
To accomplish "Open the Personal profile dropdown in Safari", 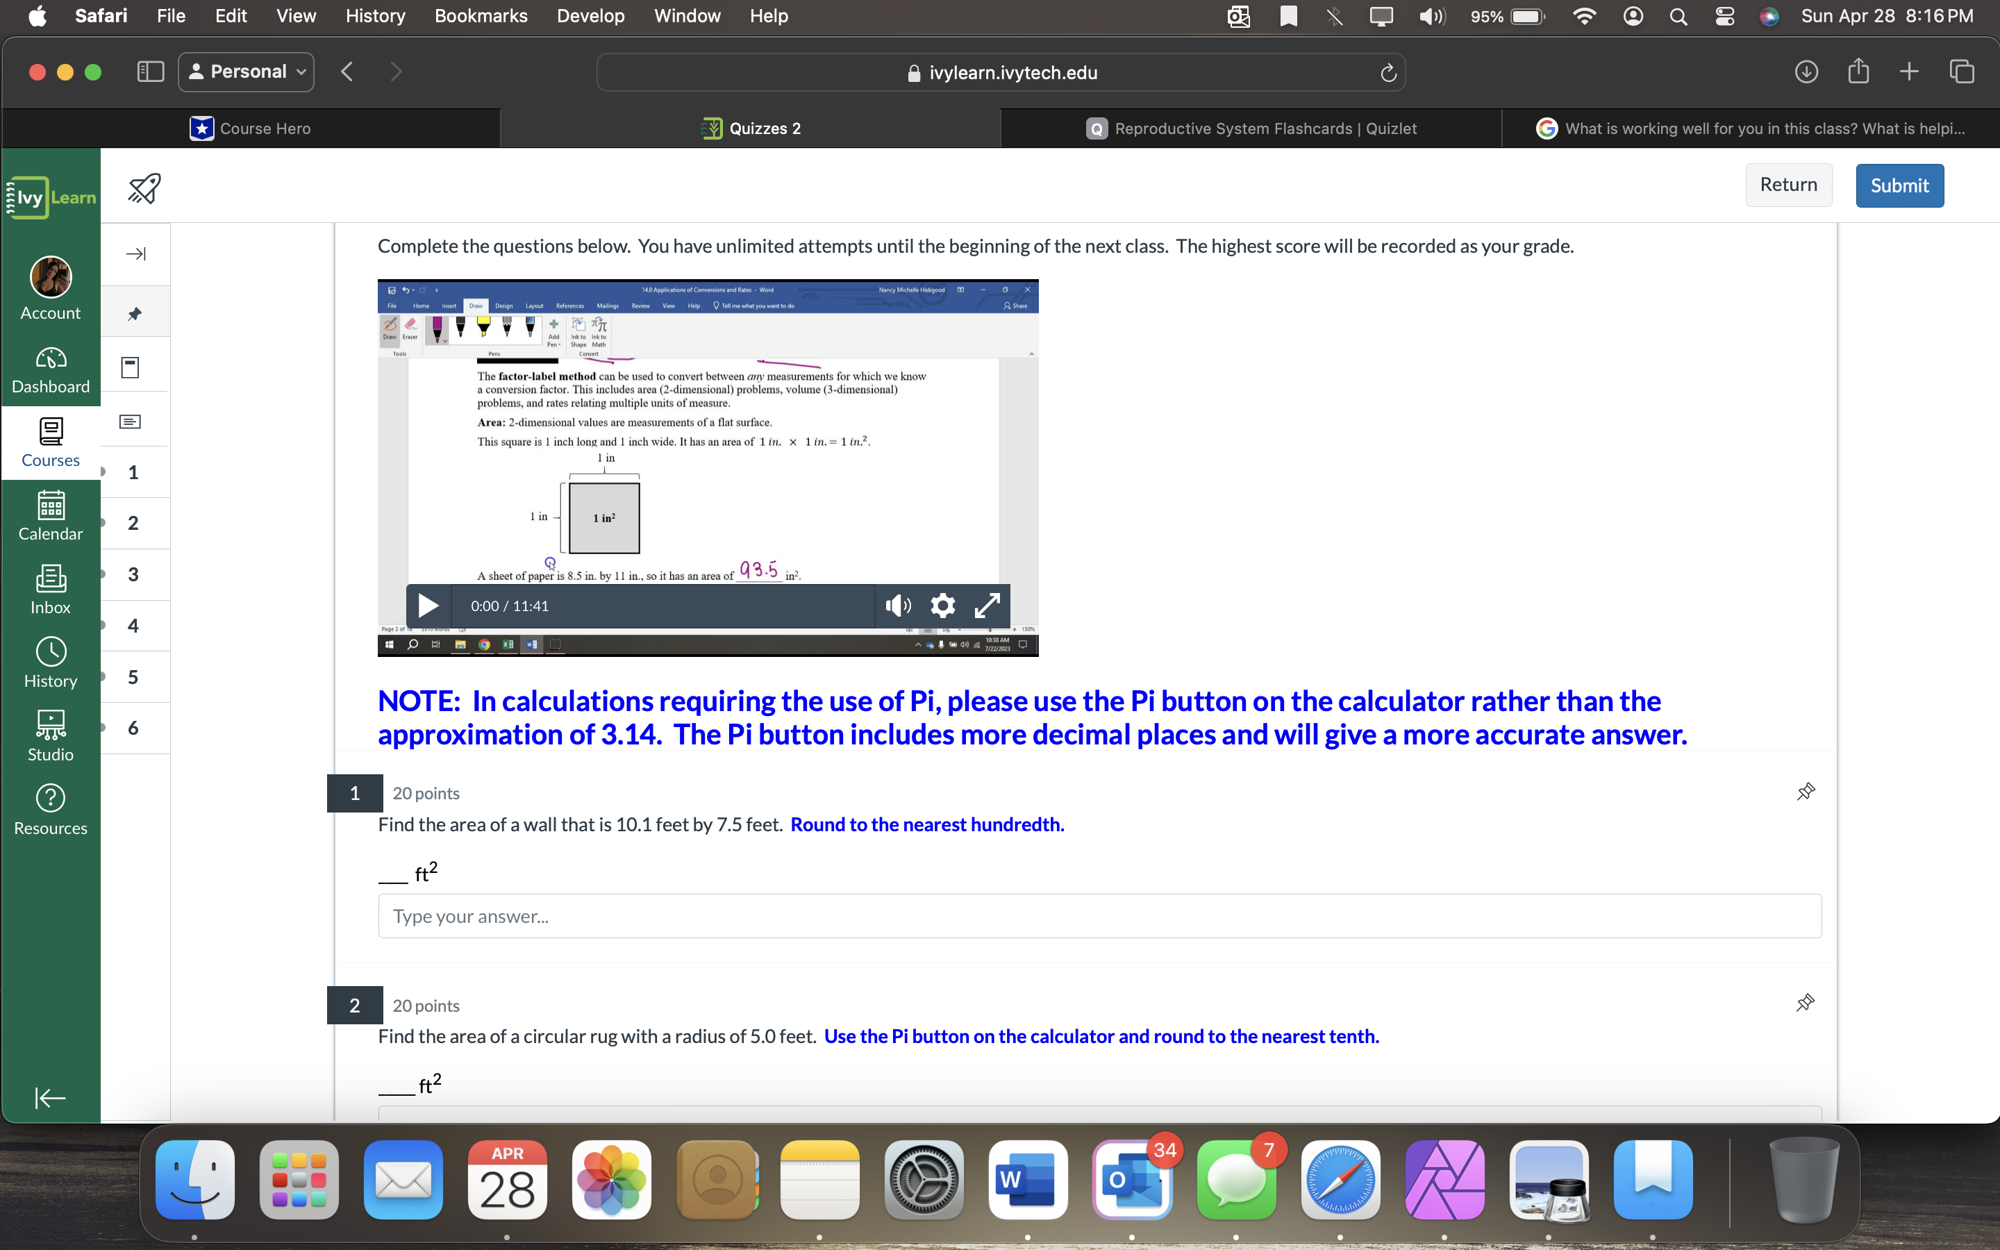I will click(245, 72).
